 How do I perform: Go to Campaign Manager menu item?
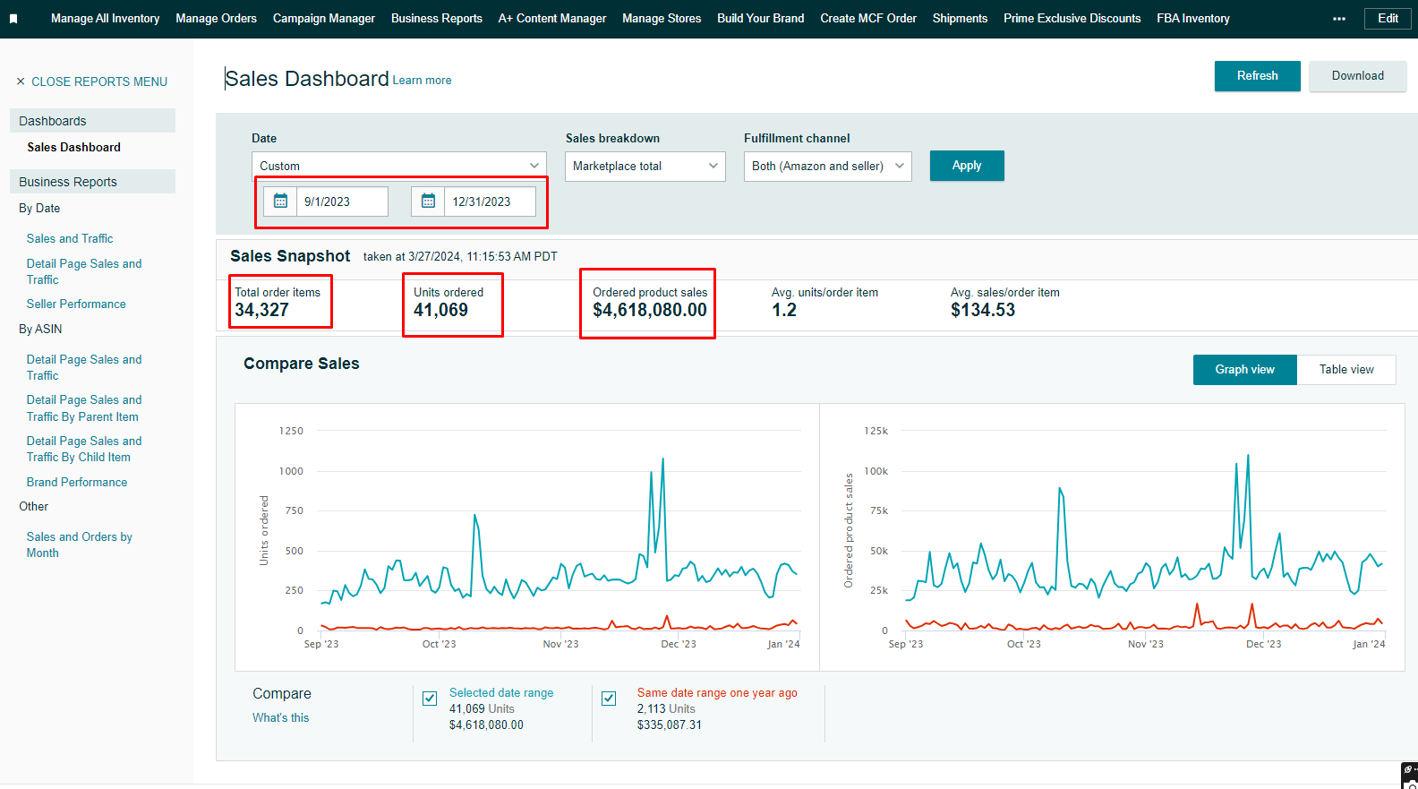(323, 19)
